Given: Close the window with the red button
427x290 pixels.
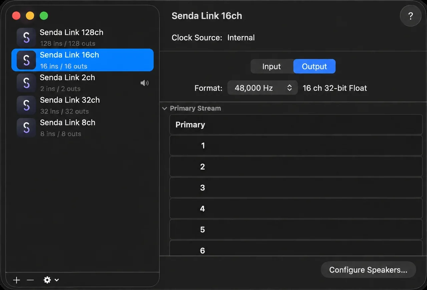Looking at the screenshot, I should [x=16, y=16].
